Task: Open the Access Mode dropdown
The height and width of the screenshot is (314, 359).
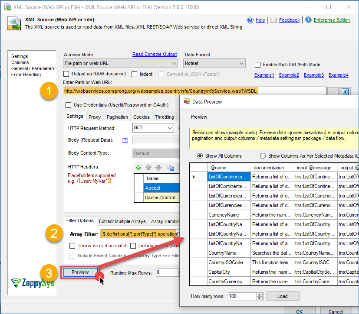Action: [120, 64]
